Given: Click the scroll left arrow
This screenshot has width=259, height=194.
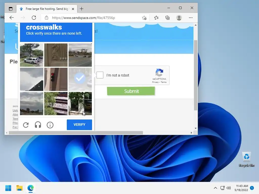Looking at the screenshot, I should (x=7, y=133).
